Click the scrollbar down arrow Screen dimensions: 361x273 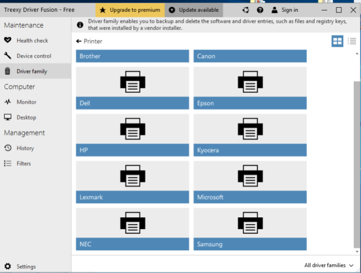(357, 252)
